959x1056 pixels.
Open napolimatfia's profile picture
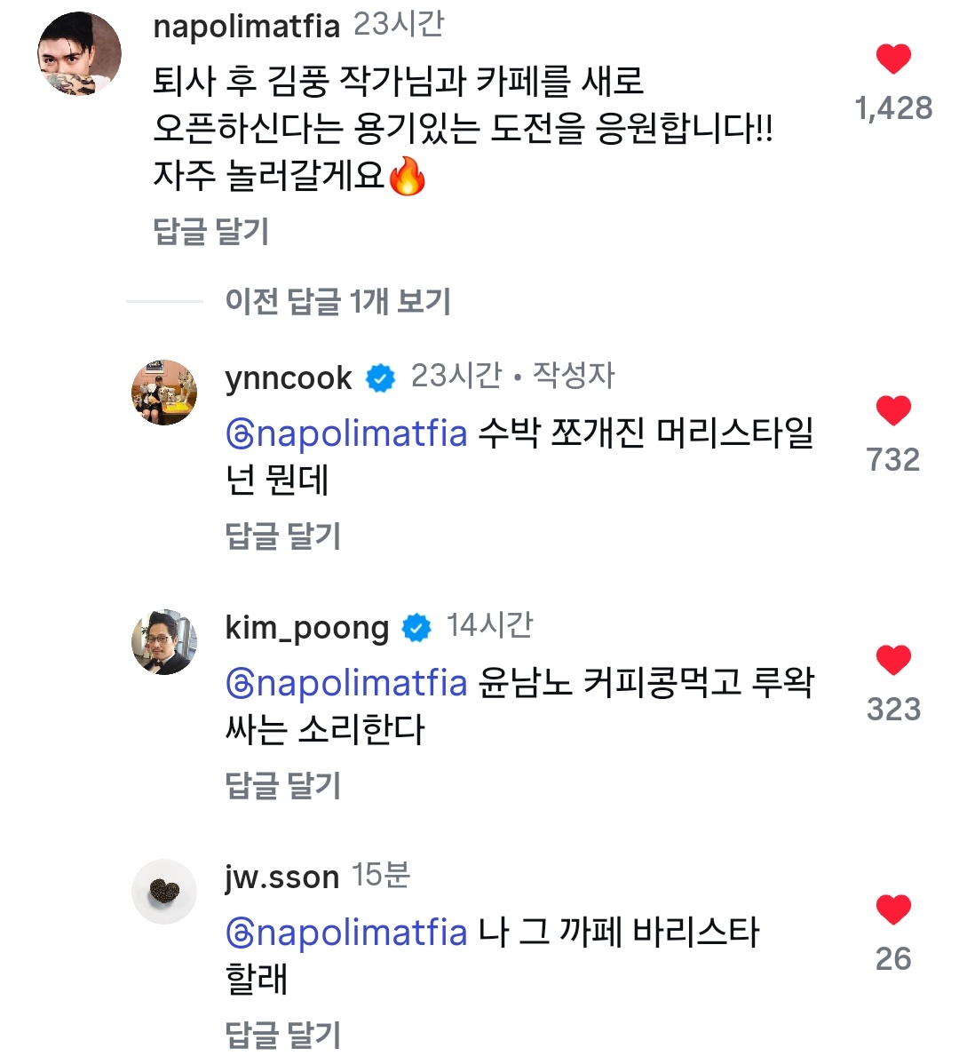point(79,54)
